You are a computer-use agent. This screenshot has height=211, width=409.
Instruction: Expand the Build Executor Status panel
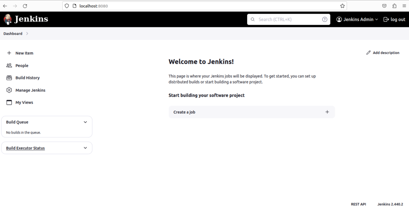click(85, 148)
